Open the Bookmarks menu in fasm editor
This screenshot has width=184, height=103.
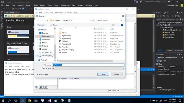click(x=59, y=13)
